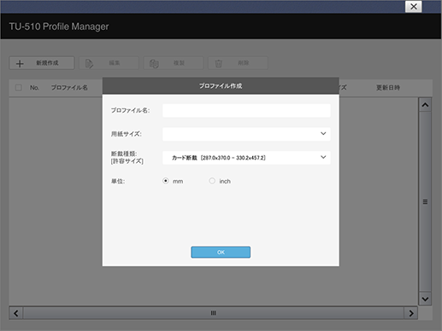The width and height of the screenshot is (442, 331).
Task: Click the edit document icon
Action: [89, 63]
